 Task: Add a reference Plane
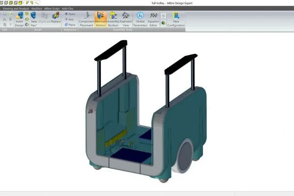pyautogui.click(x=70, y=25)
